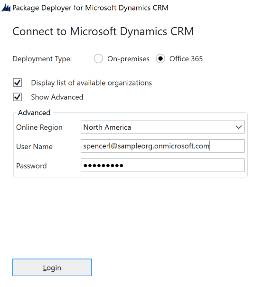This screenshot has height=287, width=254.
Task: Open the Online Region North America combo box
Action: click(162, 127)
